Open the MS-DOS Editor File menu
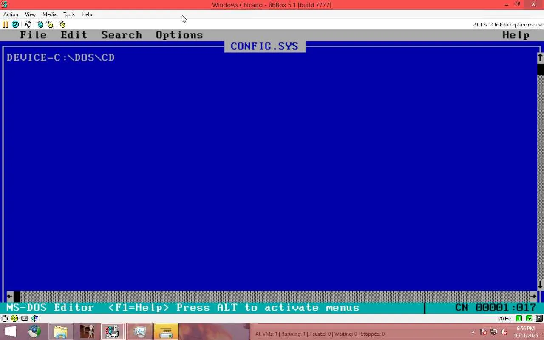Screen dimensions: 544x340 tap(34, 35)
